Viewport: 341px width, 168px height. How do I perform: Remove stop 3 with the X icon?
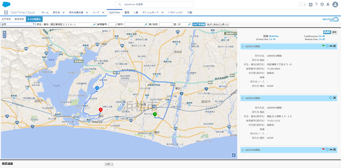click(x=335, y=149)
